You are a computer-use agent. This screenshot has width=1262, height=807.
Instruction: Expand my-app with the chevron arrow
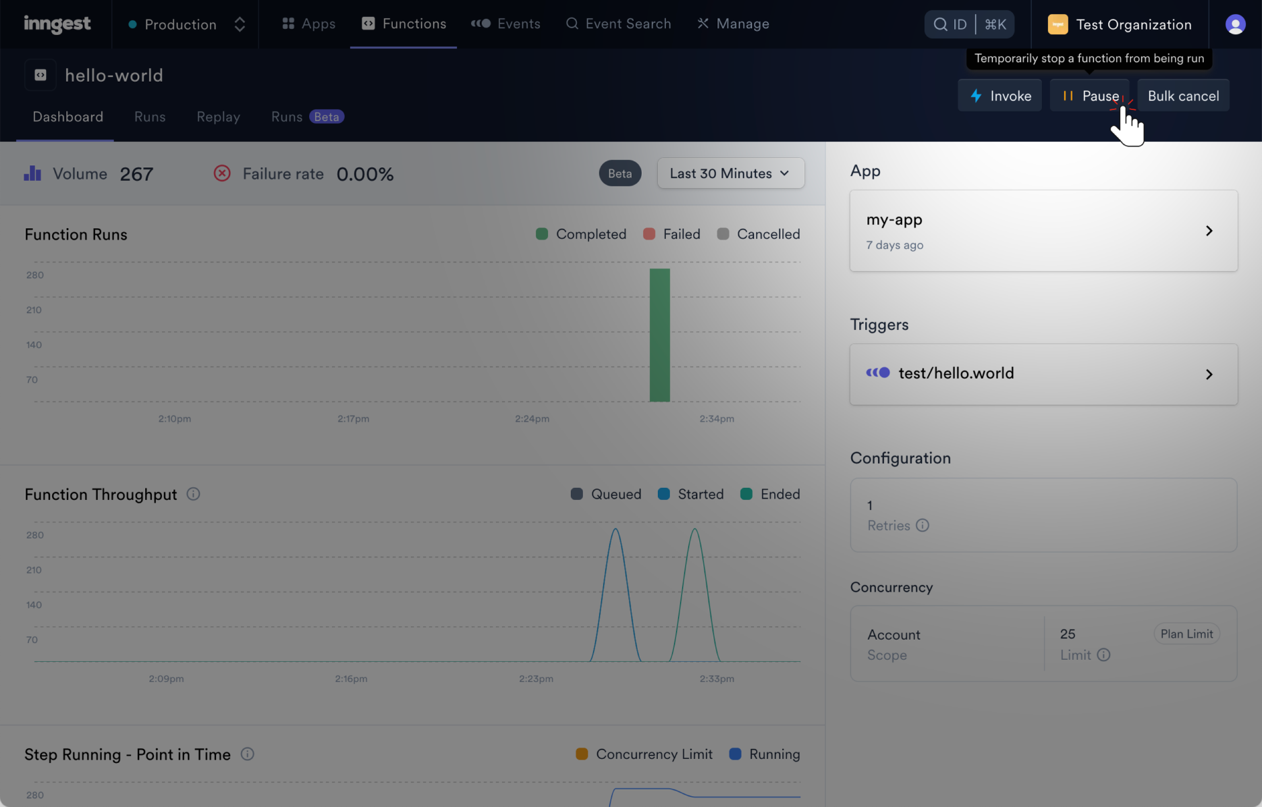(x=1209, y=231)
